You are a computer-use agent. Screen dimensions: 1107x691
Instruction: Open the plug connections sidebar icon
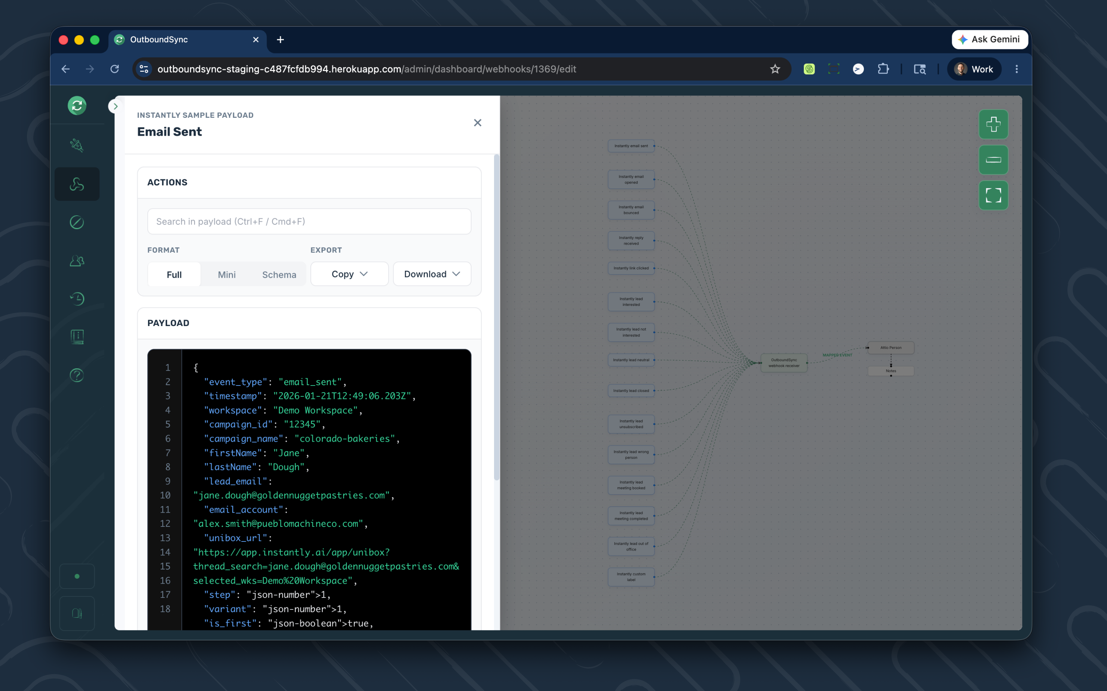click(77, 145)
